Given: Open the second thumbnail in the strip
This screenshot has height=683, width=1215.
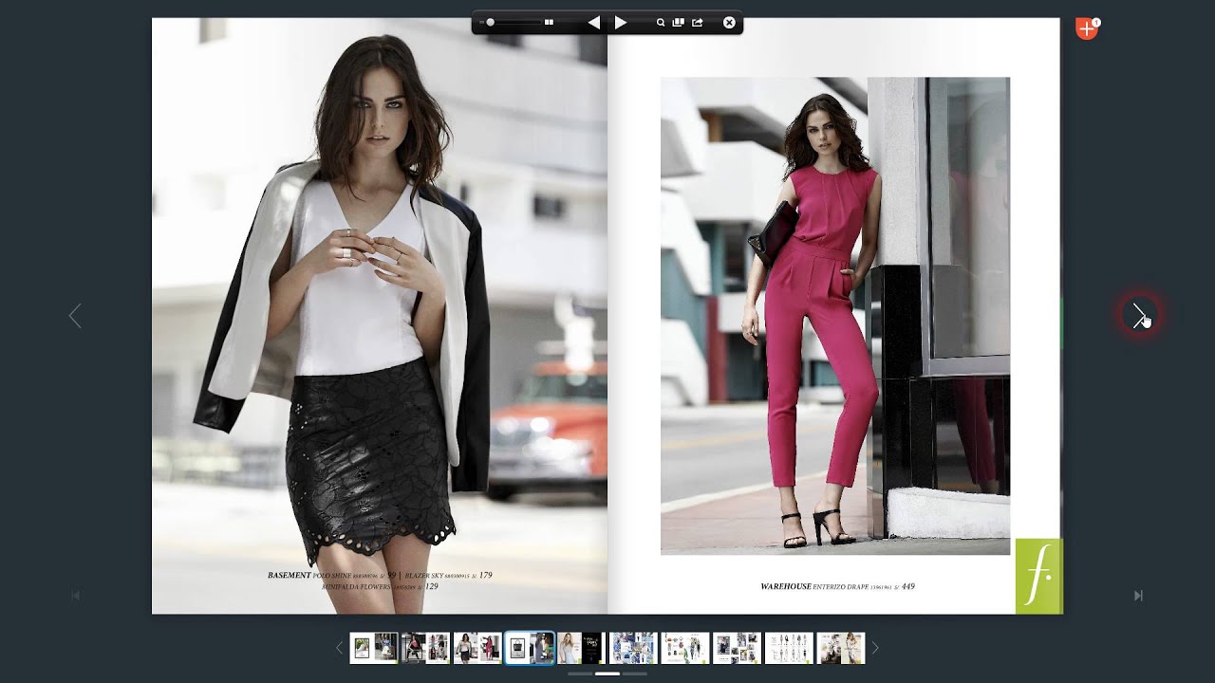Looking at the screenshot, I should (425, 648).
